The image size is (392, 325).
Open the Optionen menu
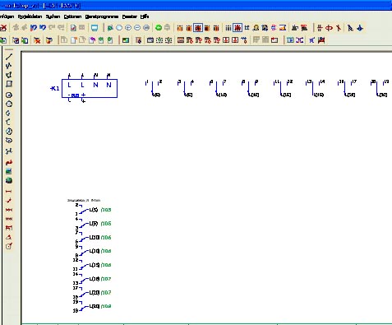coord(72,16)
